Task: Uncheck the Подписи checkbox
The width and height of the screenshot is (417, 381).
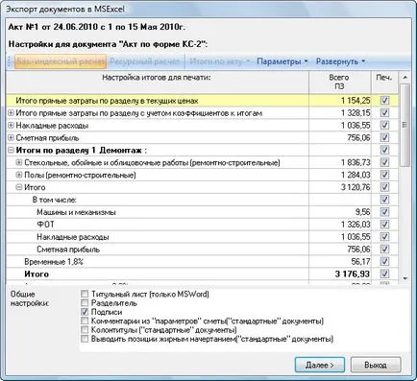Action: pyautogui.click(x=85, y=312)
